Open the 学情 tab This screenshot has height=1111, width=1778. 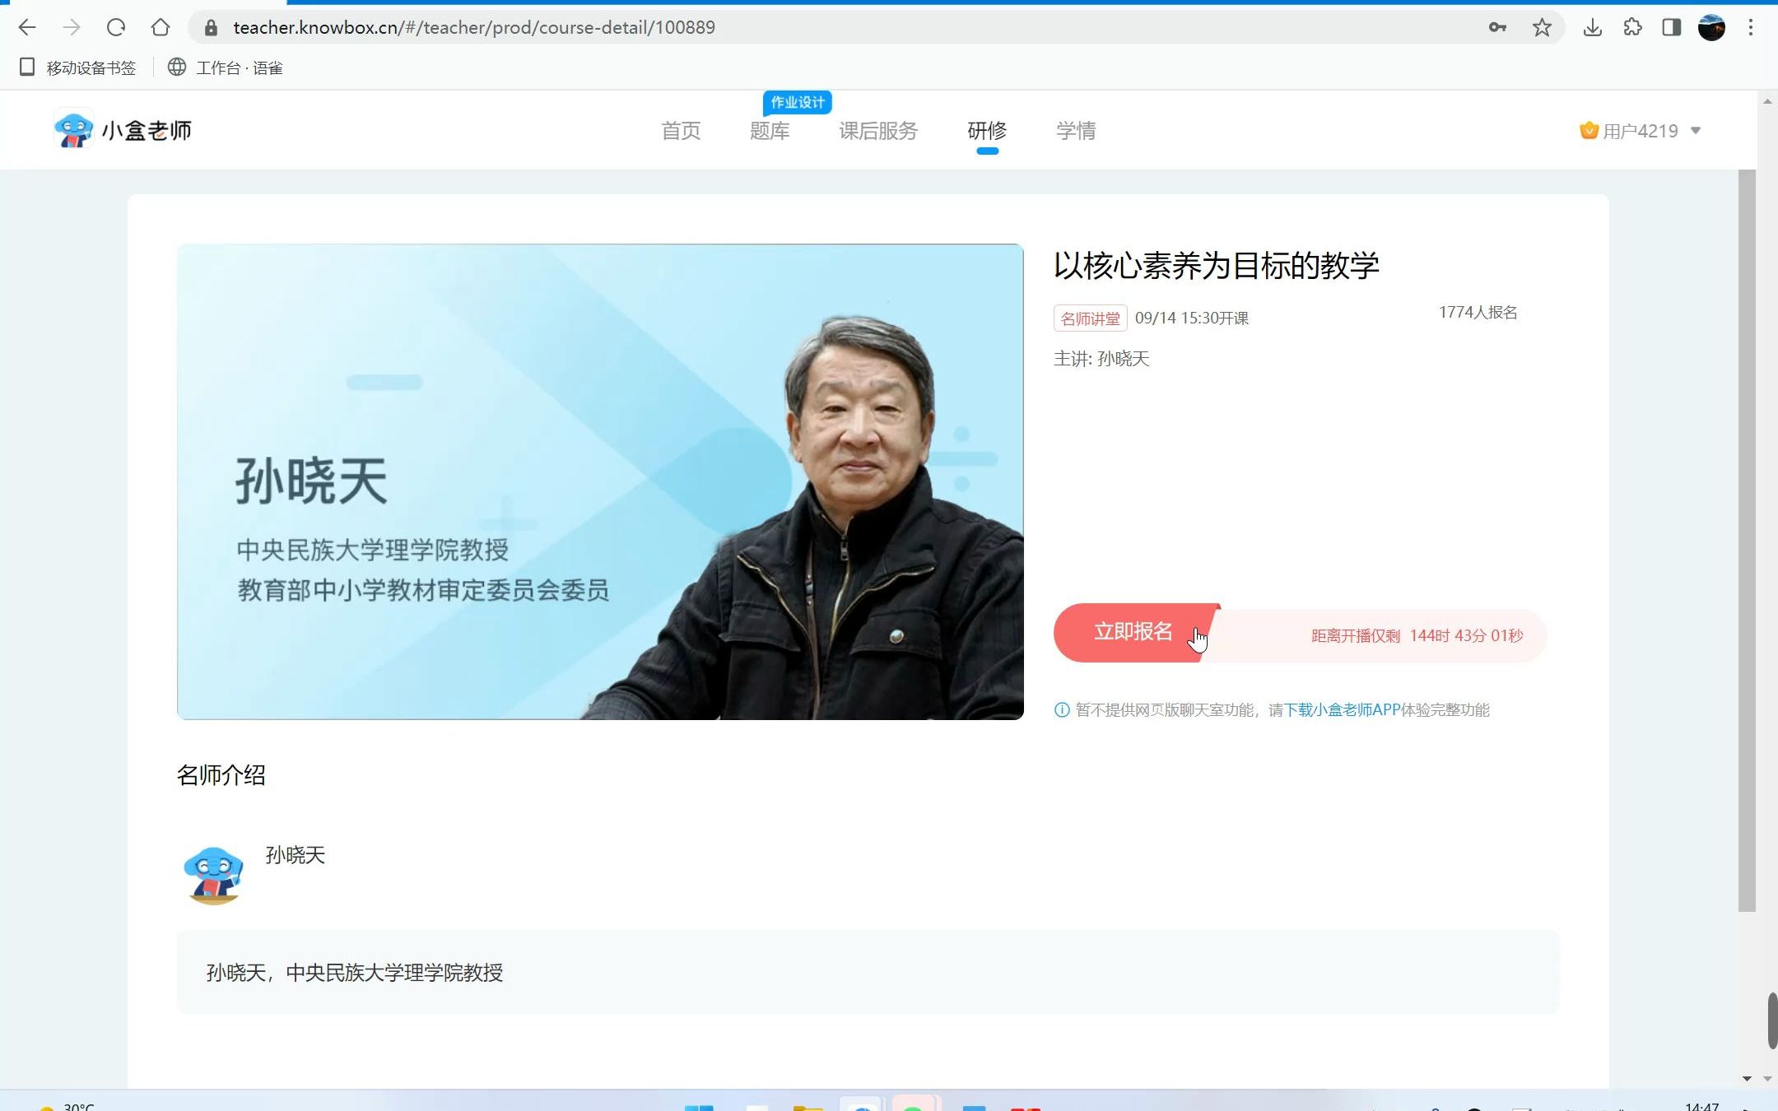tap(1076, 130)
